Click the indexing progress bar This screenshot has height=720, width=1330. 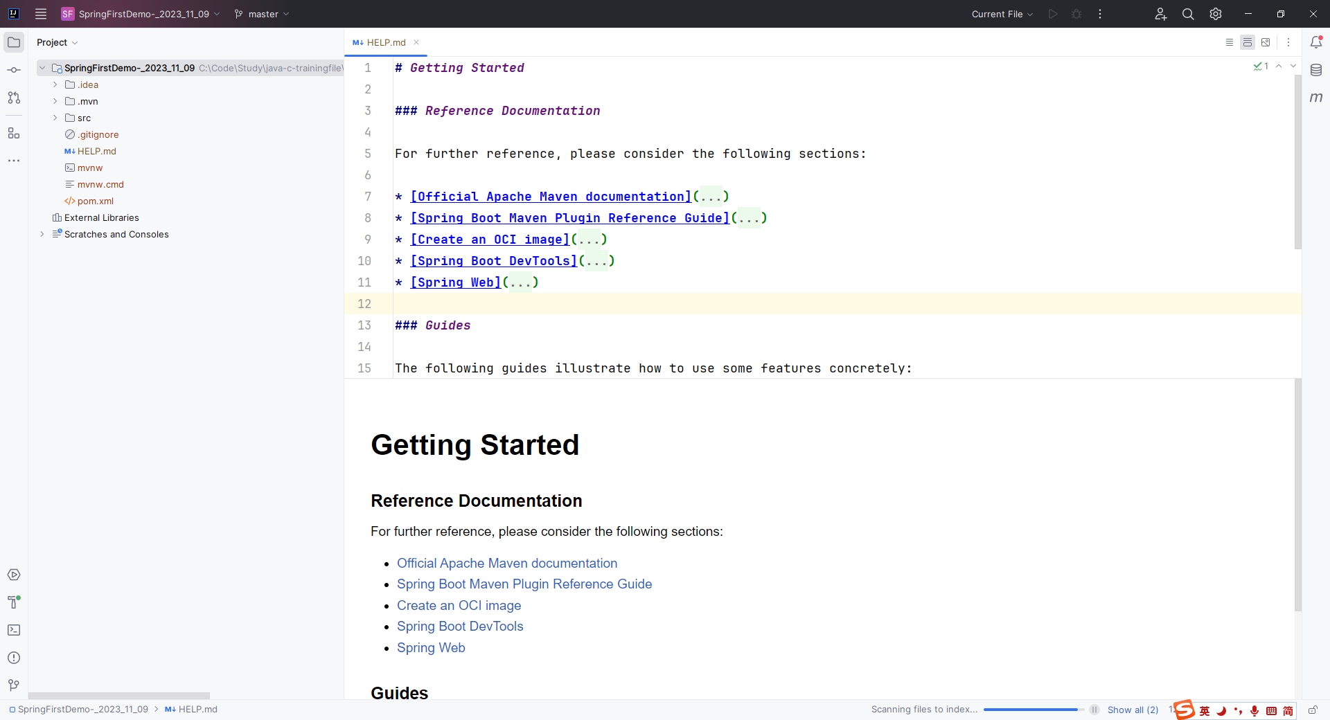(x=1034, y=710)
